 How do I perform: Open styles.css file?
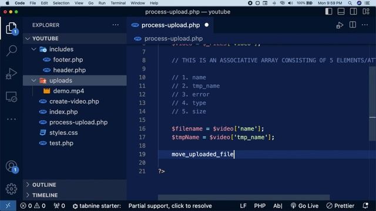coord(63,133)
